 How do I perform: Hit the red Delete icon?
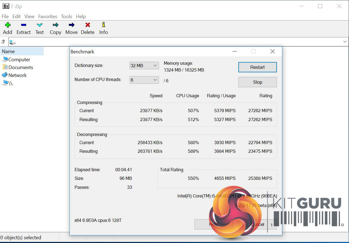click(88, 25)
